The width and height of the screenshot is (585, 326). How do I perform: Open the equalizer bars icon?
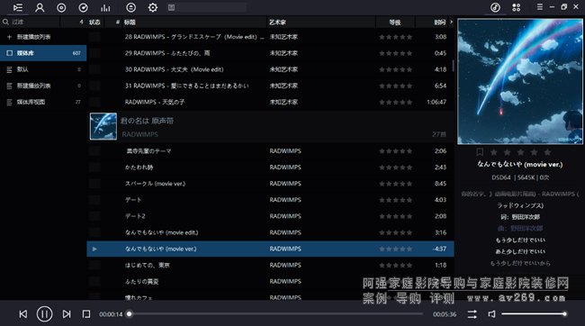click(105, 7)
